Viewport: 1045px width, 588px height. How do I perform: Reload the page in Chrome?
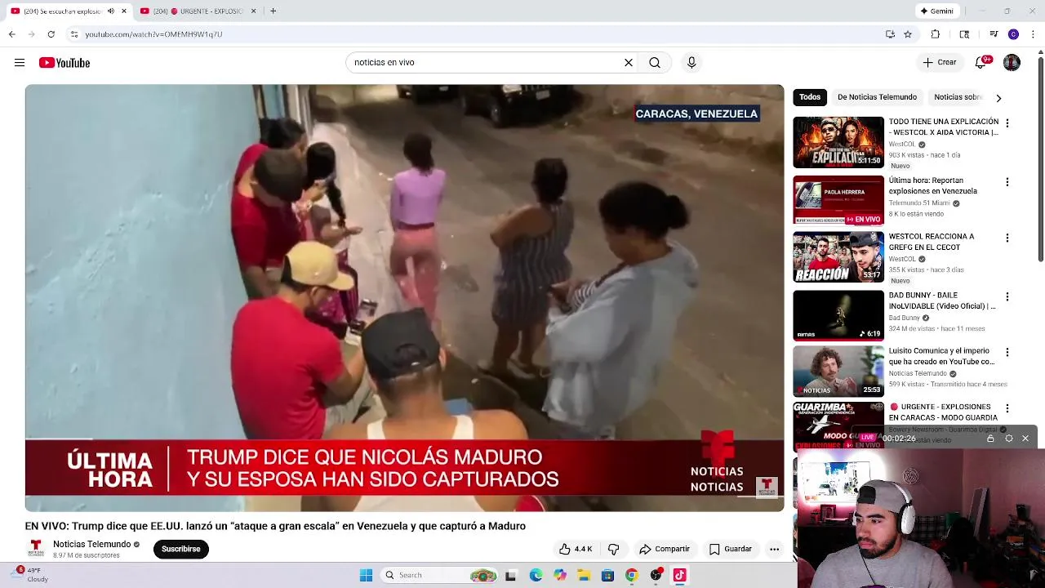click(51, 34)
